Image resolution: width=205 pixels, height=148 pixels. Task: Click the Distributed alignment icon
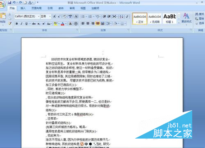(x=102, y=23)
